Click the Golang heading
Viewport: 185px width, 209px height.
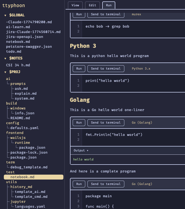point(80,100)
